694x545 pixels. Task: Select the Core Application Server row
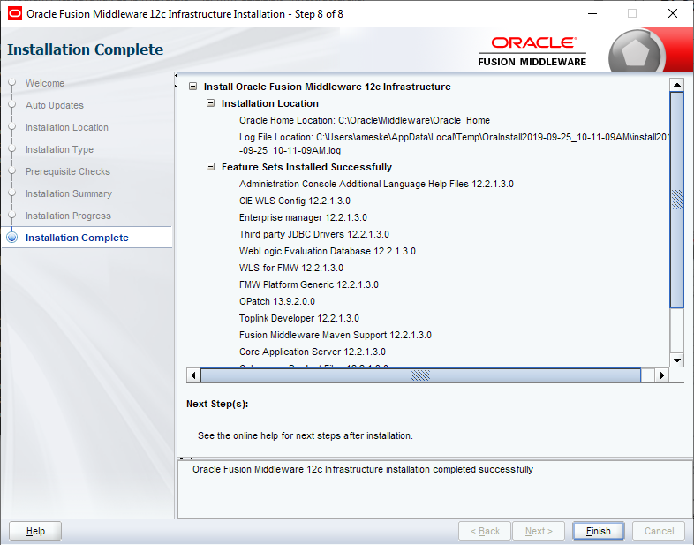point(312,352)
